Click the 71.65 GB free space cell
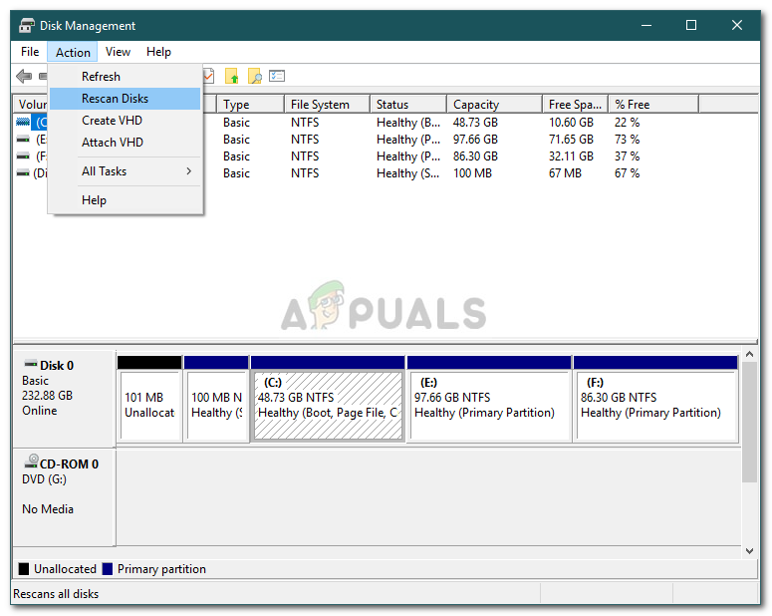 (x=571, y=140)
